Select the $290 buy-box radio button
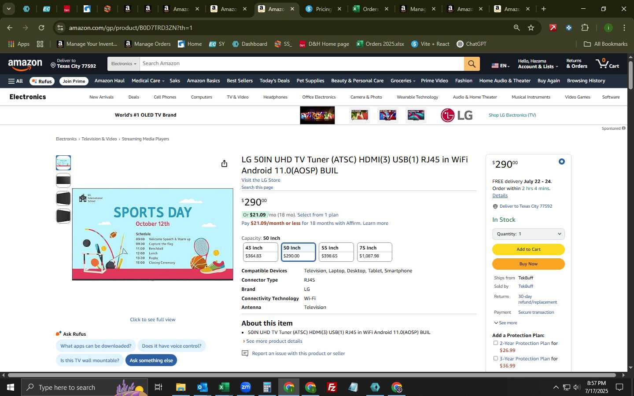Viewport: 634px width, 396px height. [x=561, y=161]
